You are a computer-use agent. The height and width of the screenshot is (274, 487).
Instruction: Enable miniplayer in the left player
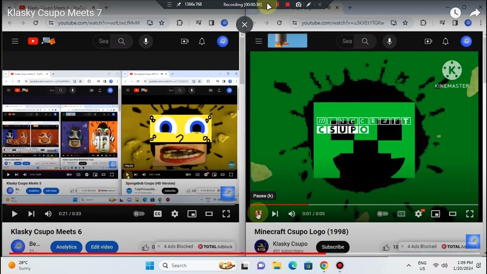tap(192, 214)
